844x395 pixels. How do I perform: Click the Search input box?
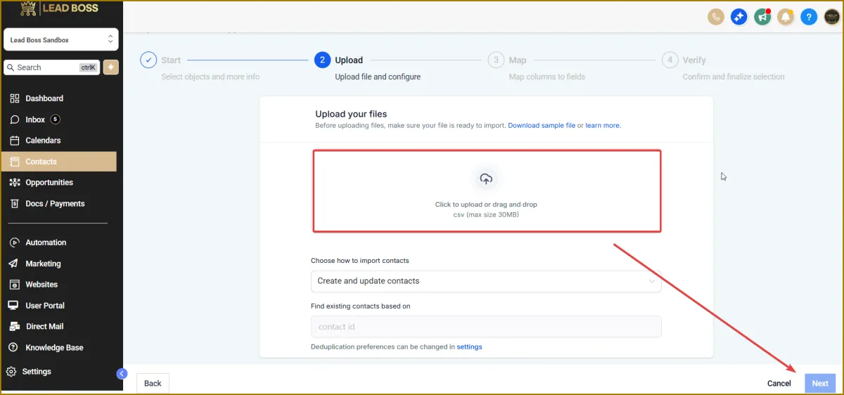52,67
